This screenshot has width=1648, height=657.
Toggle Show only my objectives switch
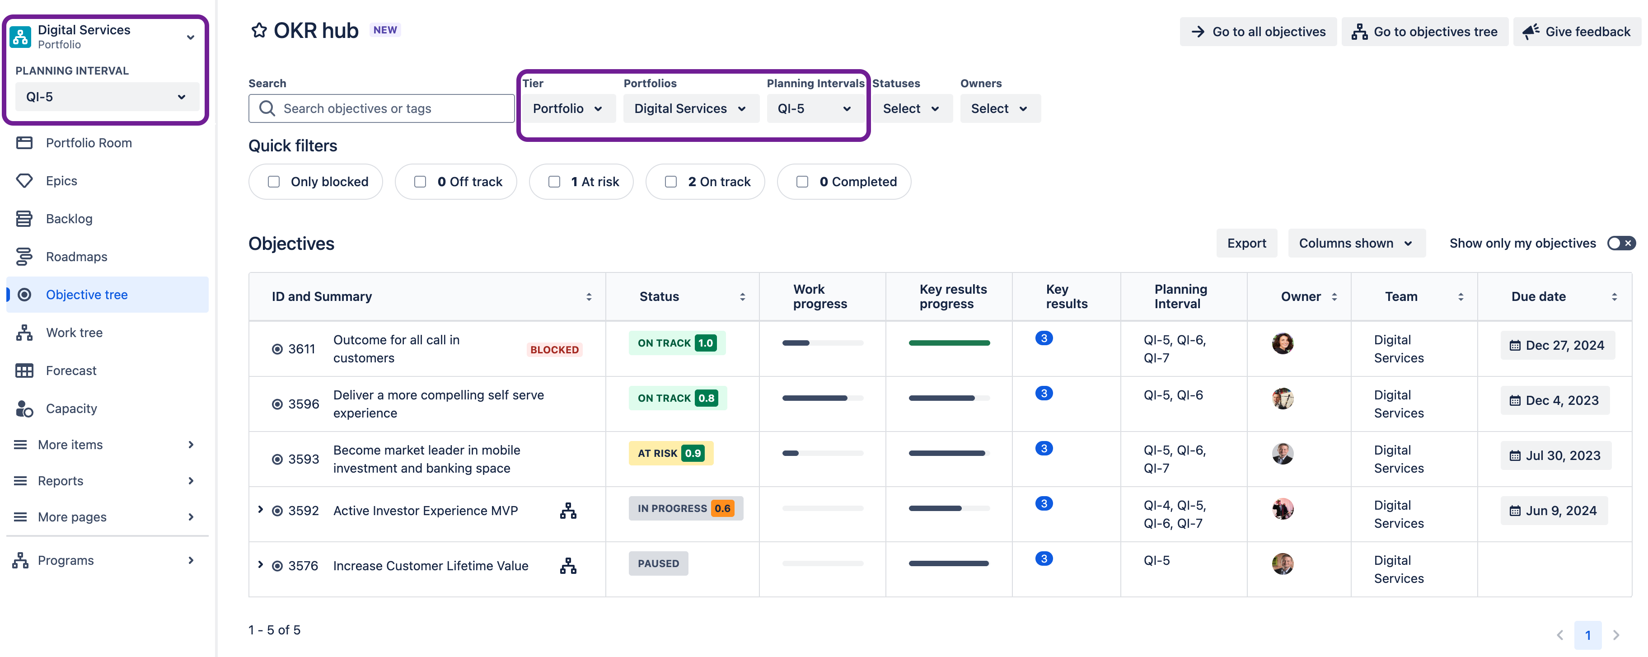(1621, 243)
